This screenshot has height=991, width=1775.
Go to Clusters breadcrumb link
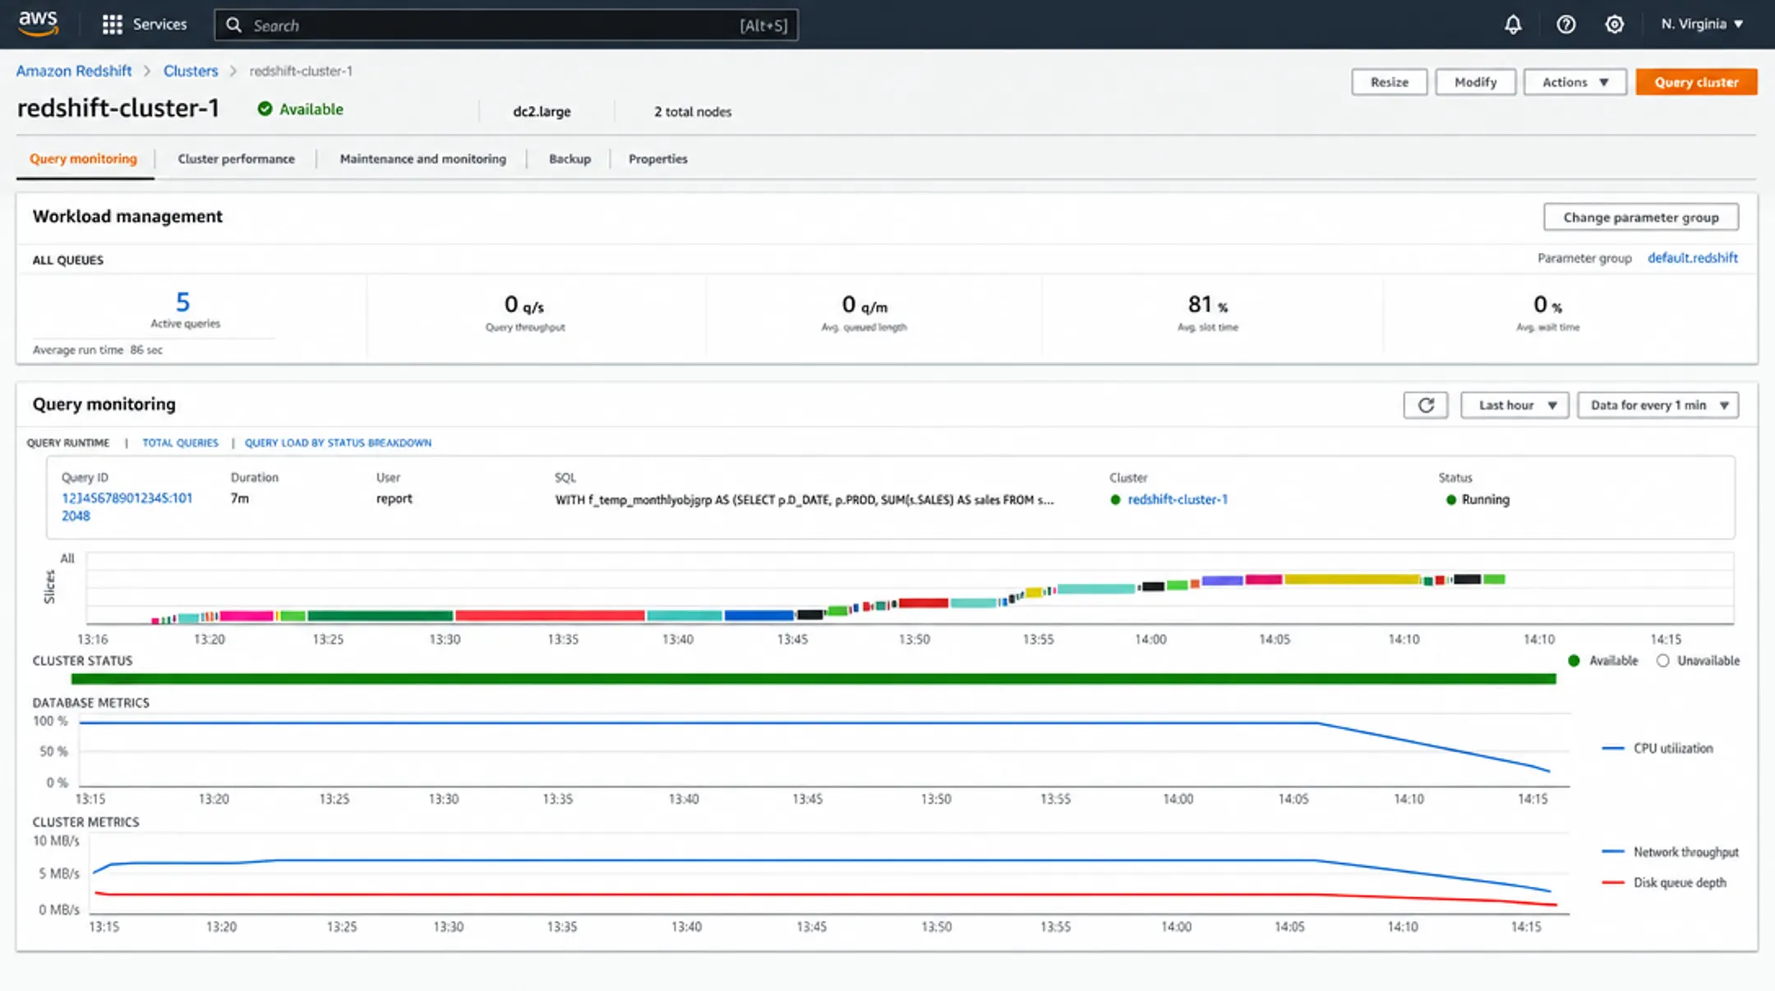pos(191,71)
